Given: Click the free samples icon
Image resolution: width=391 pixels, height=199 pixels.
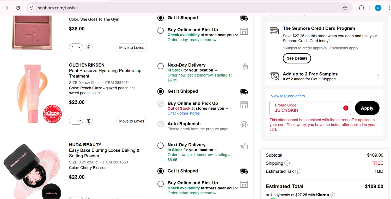Looking at the screenshot, I should click(274, 76).
